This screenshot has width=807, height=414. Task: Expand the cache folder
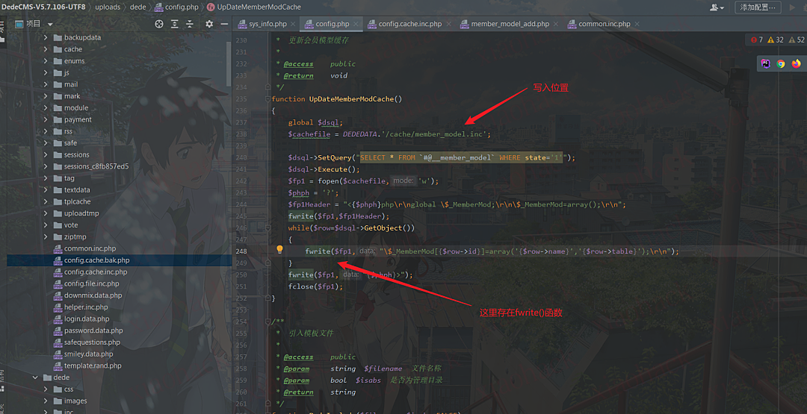click(x=46, y=49)
